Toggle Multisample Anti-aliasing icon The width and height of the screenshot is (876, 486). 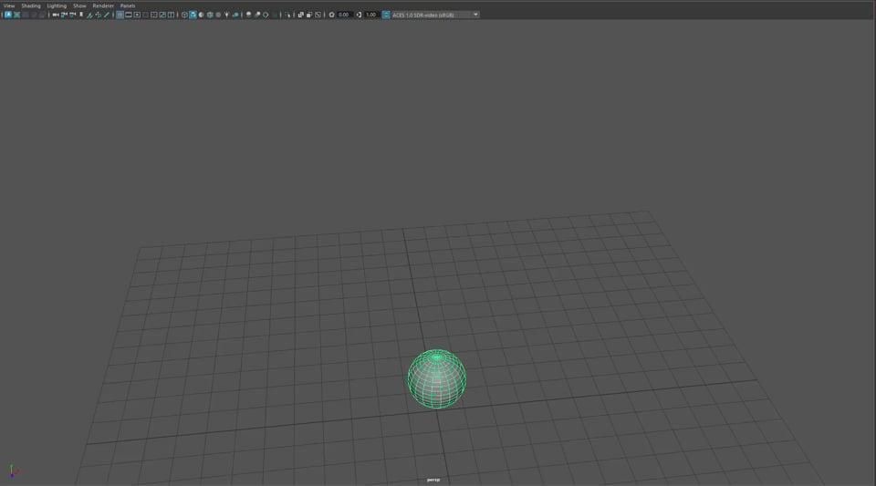tap(266, 16)
